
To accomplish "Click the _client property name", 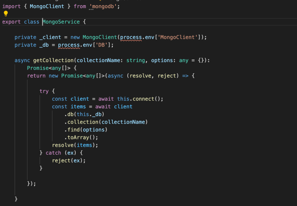I will (x=50, y=37).
